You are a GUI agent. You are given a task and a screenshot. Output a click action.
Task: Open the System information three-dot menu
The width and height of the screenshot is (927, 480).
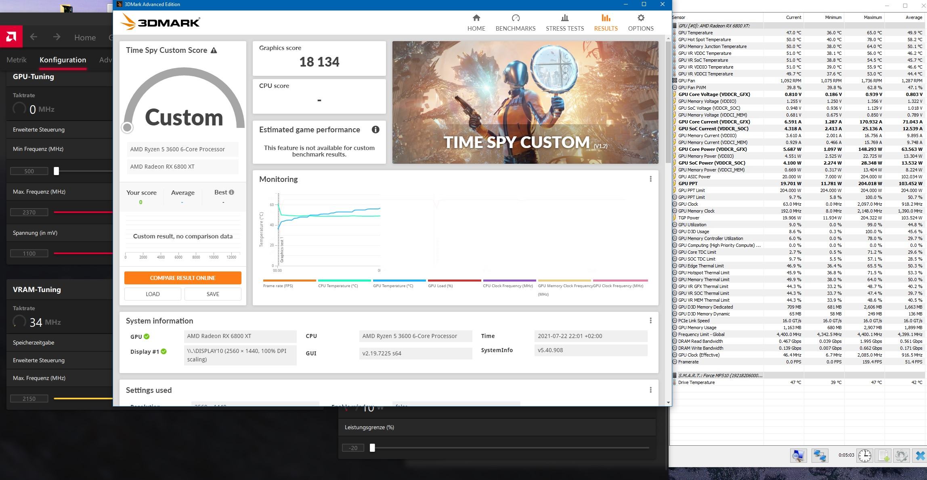pos(650,321)
